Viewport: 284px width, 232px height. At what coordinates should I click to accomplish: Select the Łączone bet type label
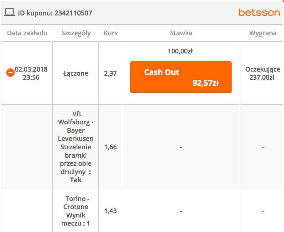(76, 73)
